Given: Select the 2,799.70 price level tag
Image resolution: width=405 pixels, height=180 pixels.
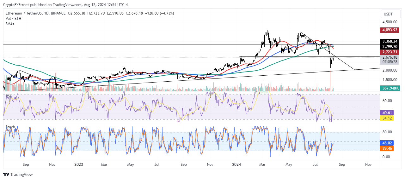Looking at the screenshot, I should [x=390, y=46].
